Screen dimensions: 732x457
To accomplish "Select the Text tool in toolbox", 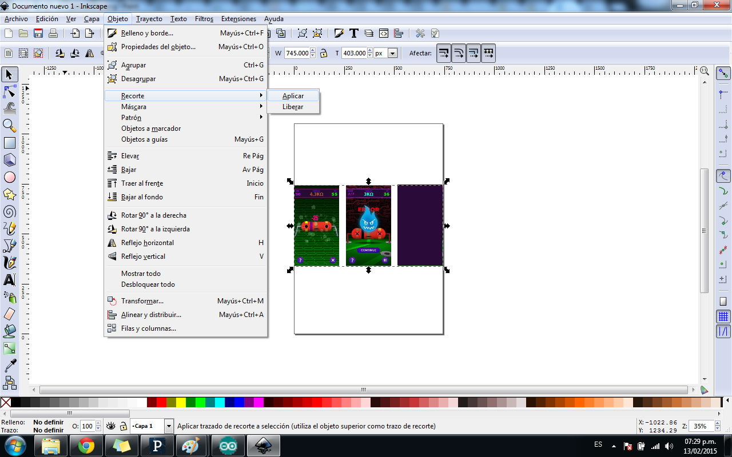I will [x=10, y=280].
